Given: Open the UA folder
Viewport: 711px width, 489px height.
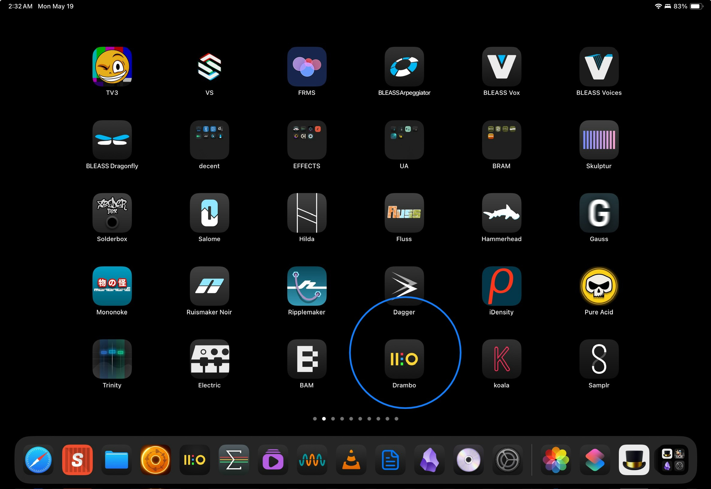Looking at the screenshot, I should pos(404,140).
